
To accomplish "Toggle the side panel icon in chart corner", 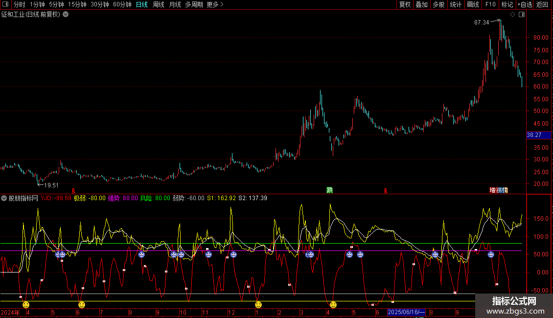I will coord(522,15).
